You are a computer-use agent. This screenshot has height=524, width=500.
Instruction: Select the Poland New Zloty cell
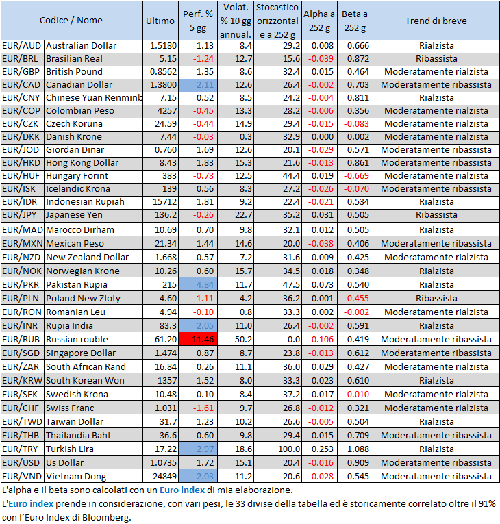point(94,299)
